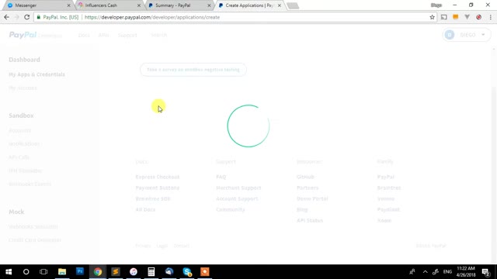Bookmark this page with the star icon
Screen dimensions: 497x279
432,17
